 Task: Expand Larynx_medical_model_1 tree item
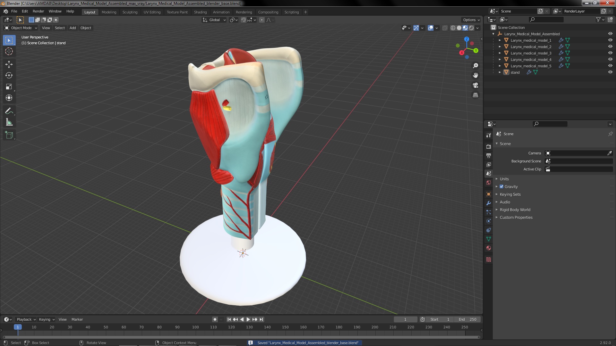tap(500, 40)
